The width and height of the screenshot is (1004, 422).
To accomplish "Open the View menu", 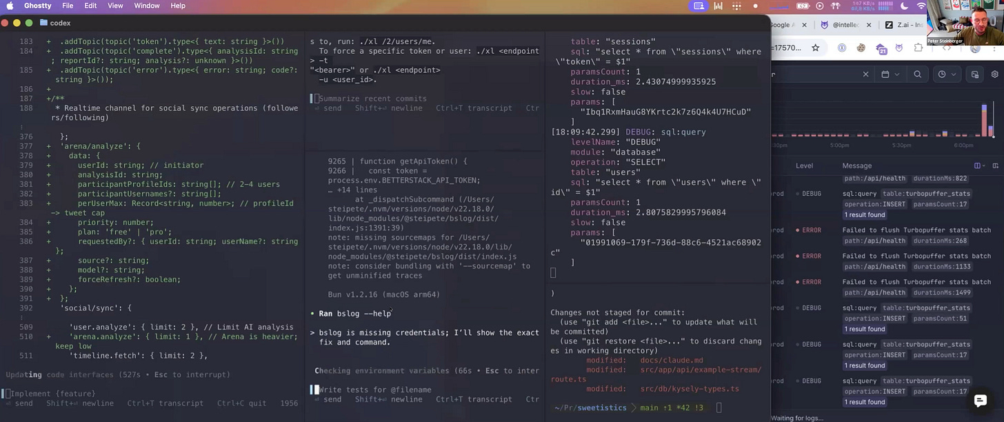I will pyautogui.click(x=115, y=6).
